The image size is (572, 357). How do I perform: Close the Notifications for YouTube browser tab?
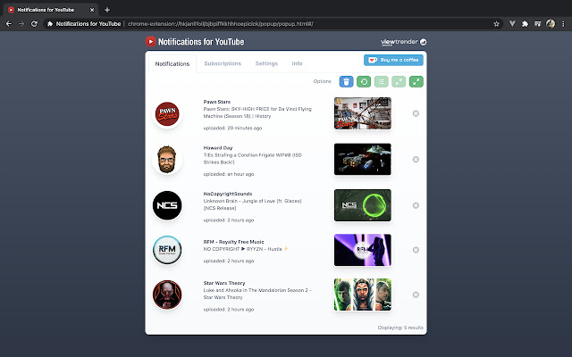[92, 10]
